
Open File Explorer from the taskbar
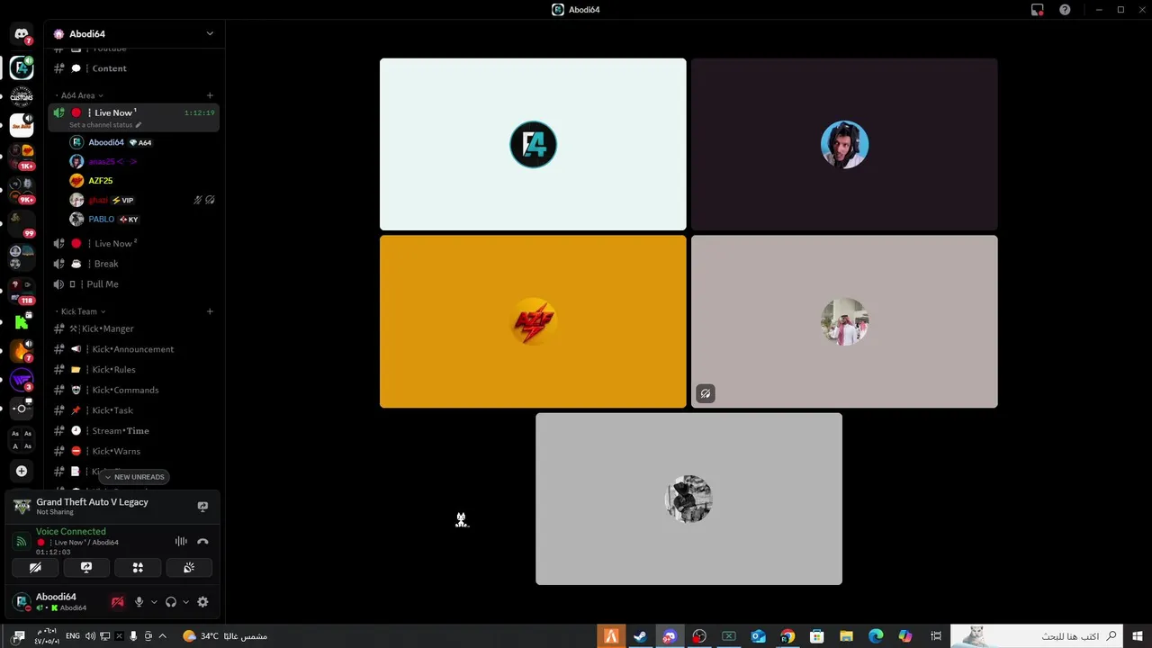click(846, 636)
